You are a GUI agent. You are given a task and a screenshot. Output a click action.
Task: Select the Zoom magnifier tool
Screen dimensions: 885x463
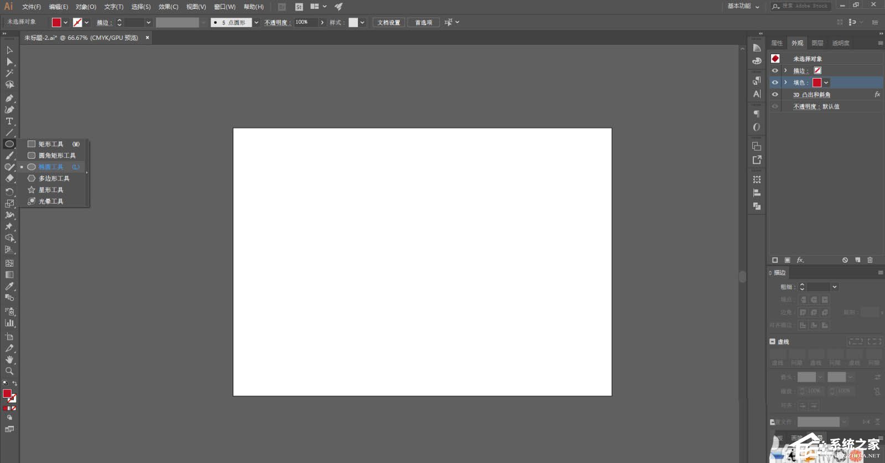click(9, 371)
